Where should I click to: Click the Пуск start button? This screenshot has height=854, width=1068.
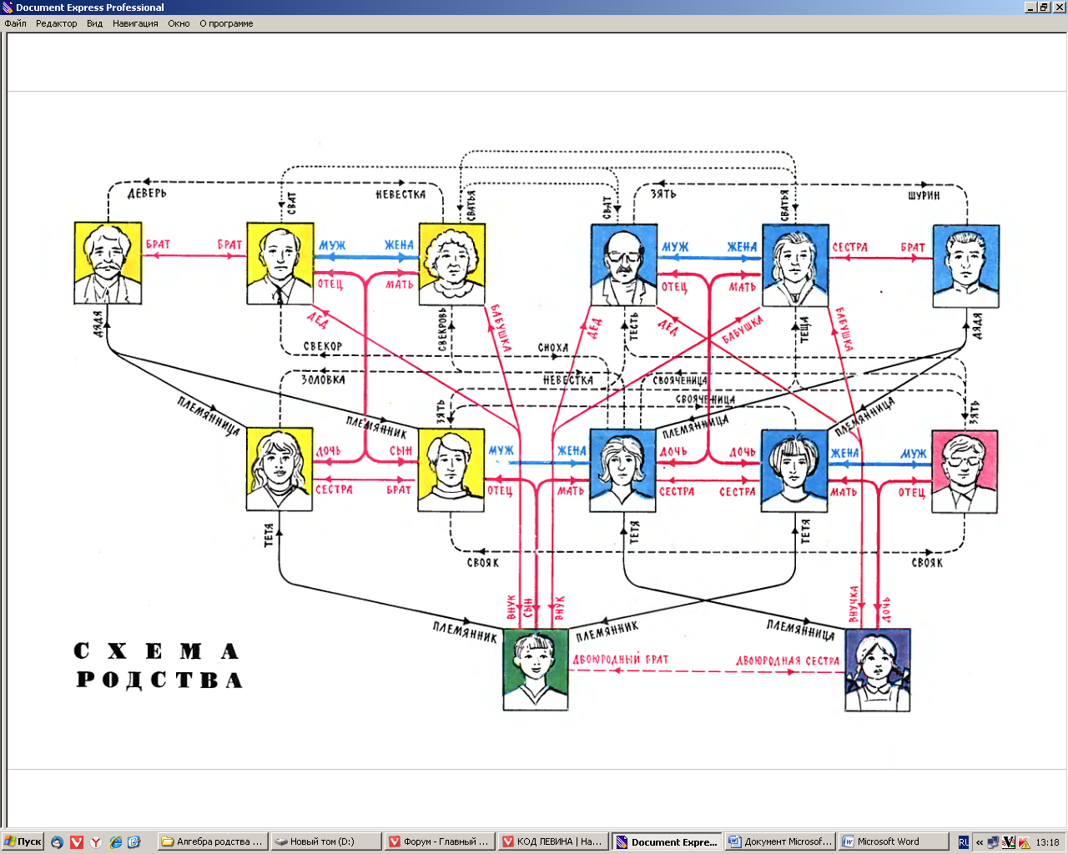point(23,841)
